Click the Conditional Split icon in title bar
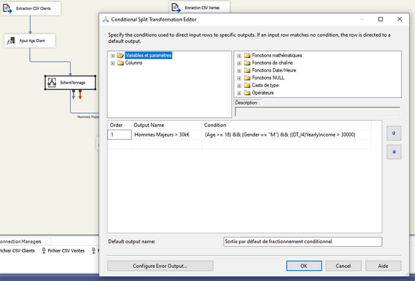Viewport: 415px width, 281px height. pyautogui.click(x=106, y=19)
